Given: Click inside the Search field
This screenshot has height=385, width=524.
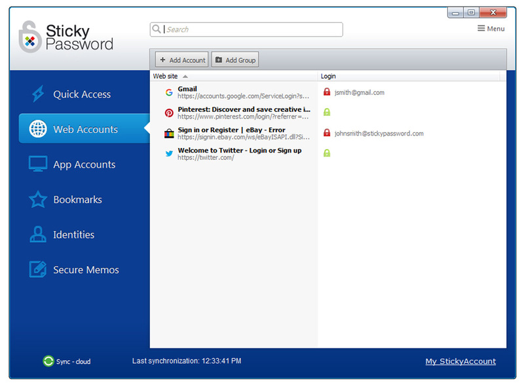Looking at the screenshot, I should (x=247, y=29).
